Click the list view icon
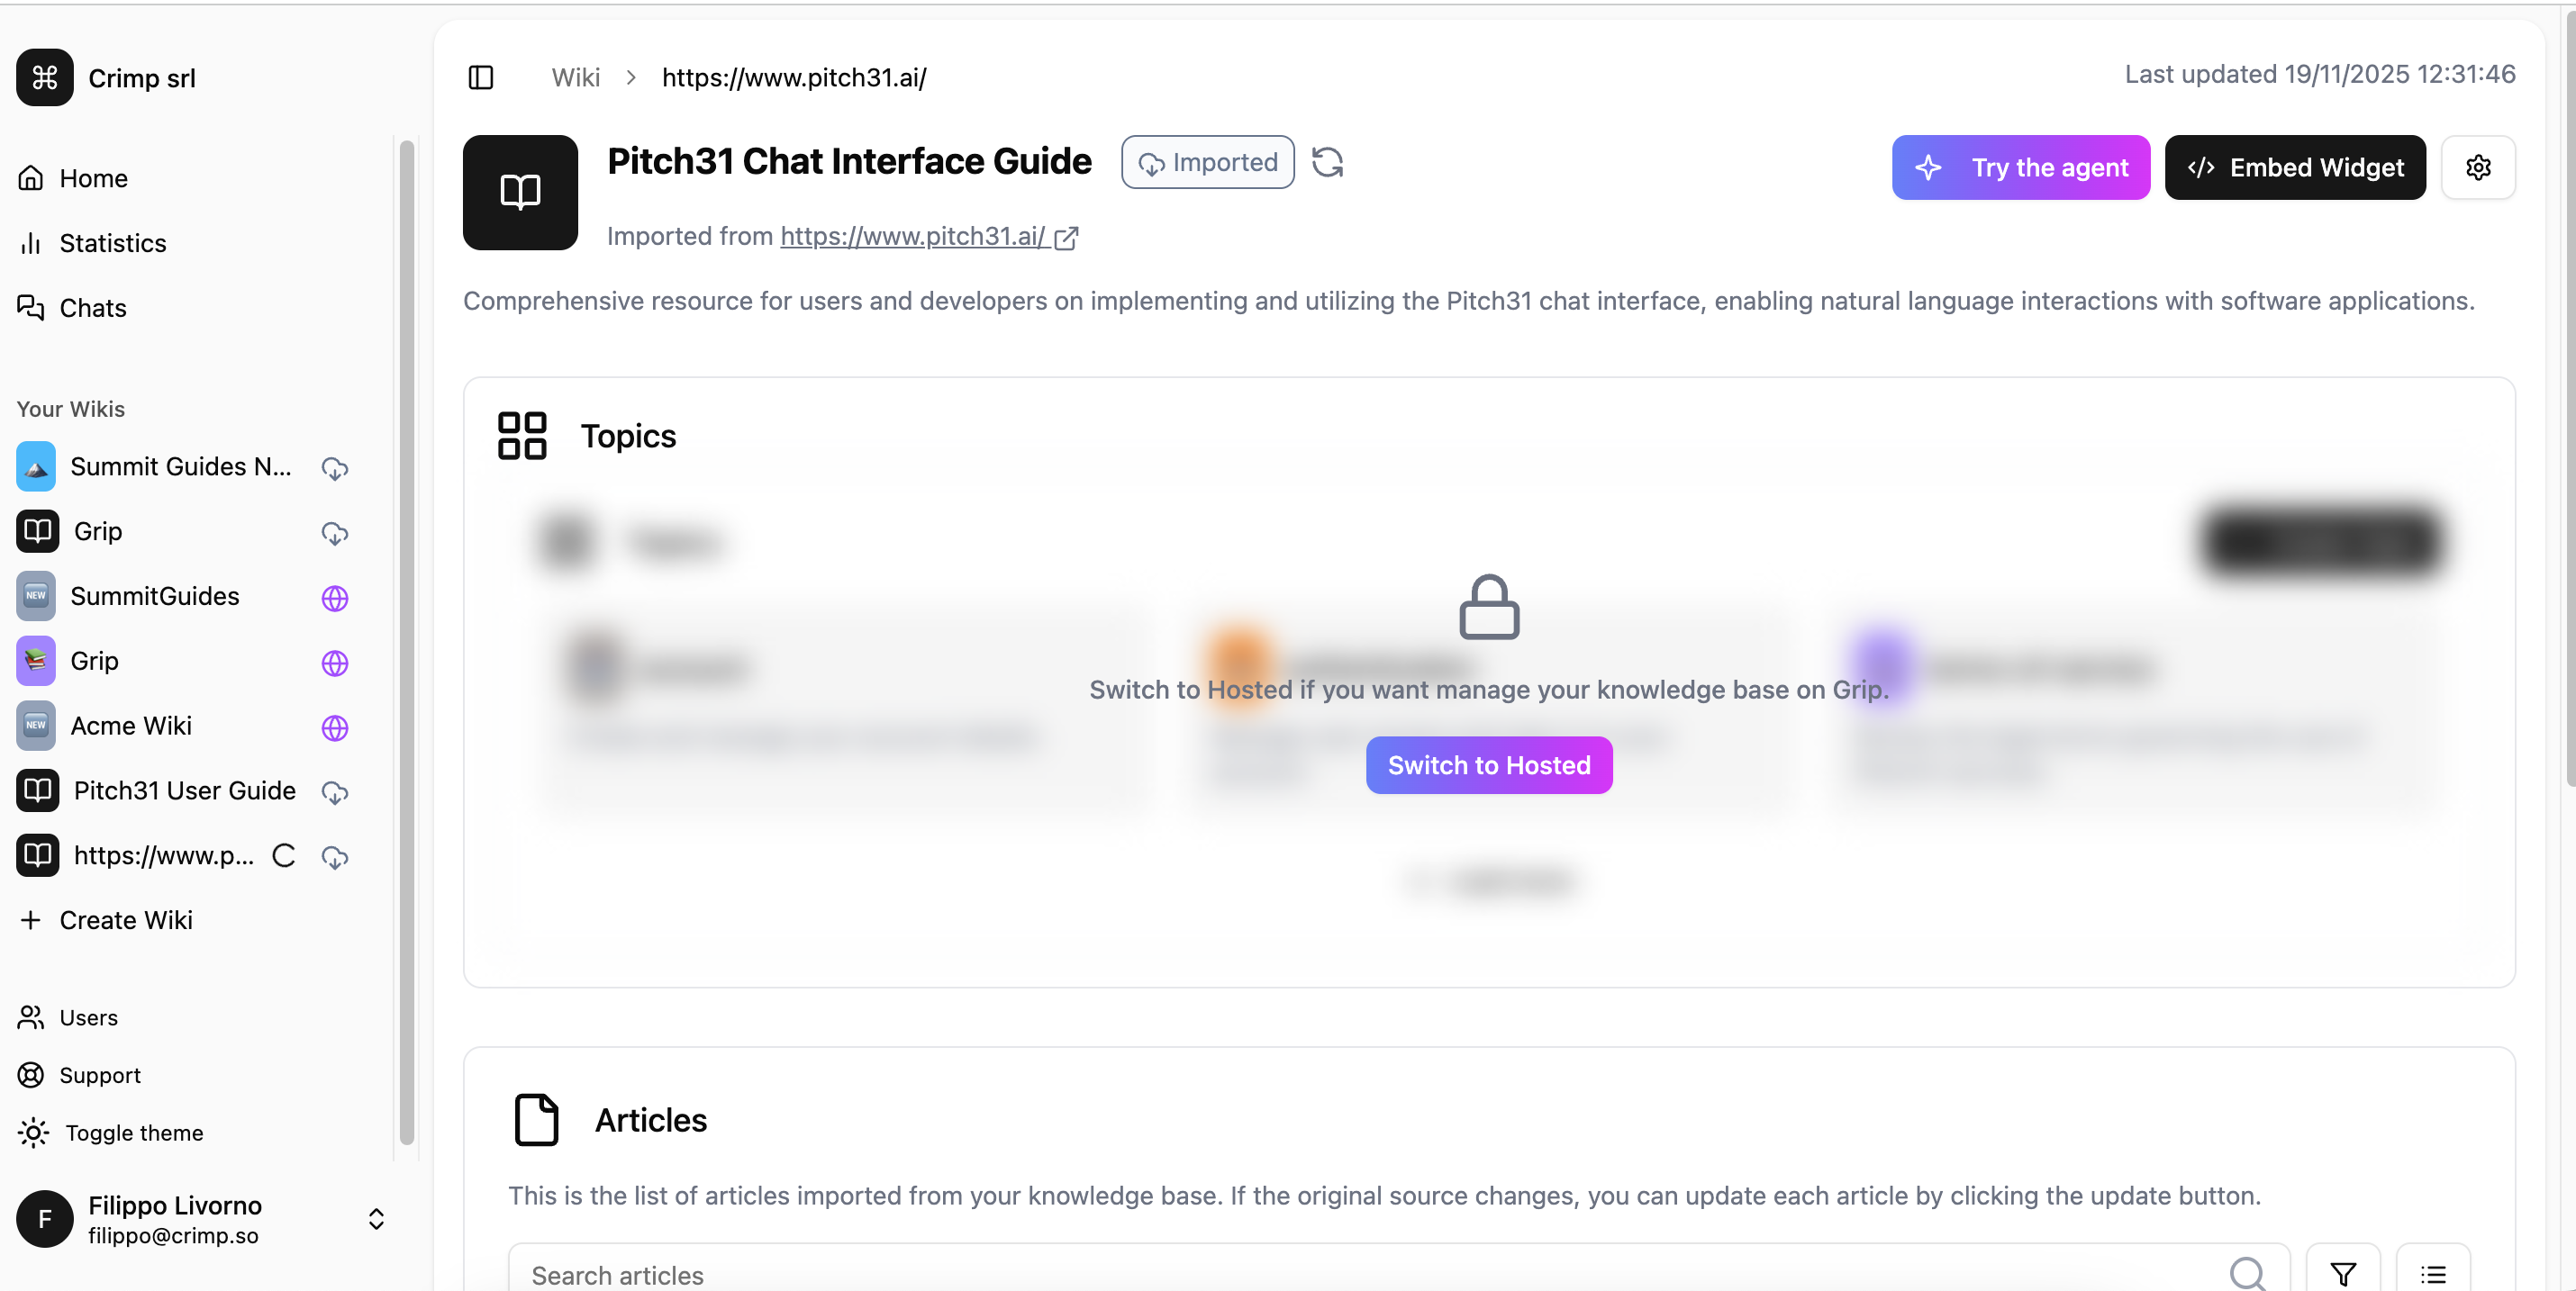 click(x=2432, y=1273)
